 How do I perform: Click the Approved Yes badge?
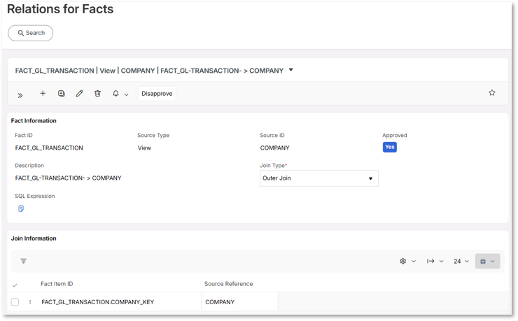[x=389, y=147]
